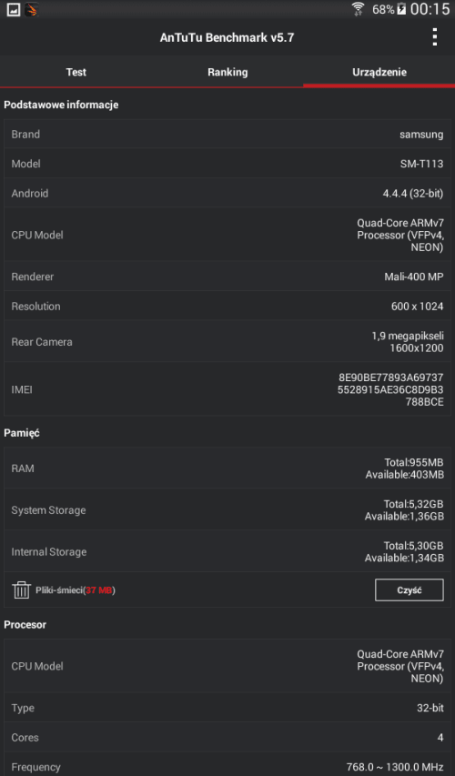Tap the Brand samsung row
This screenshot has height=776, width=455.
(x=227, y=134)
